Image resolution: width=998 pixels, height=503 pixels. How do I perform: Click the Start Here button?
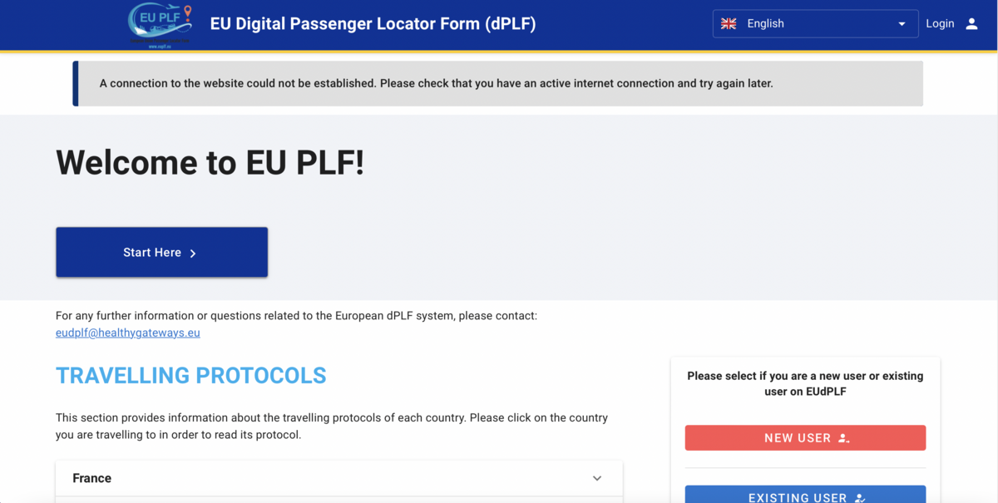[161, 252]
